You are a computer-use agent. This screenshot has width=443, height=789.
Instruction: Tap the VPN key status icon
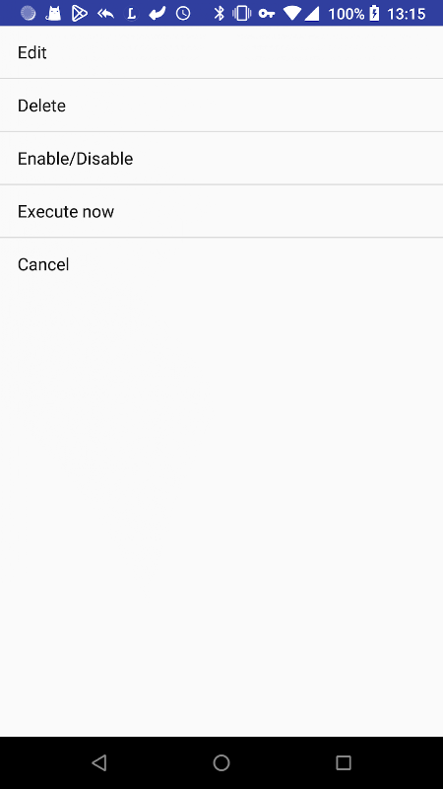click(x=267, y=14)
